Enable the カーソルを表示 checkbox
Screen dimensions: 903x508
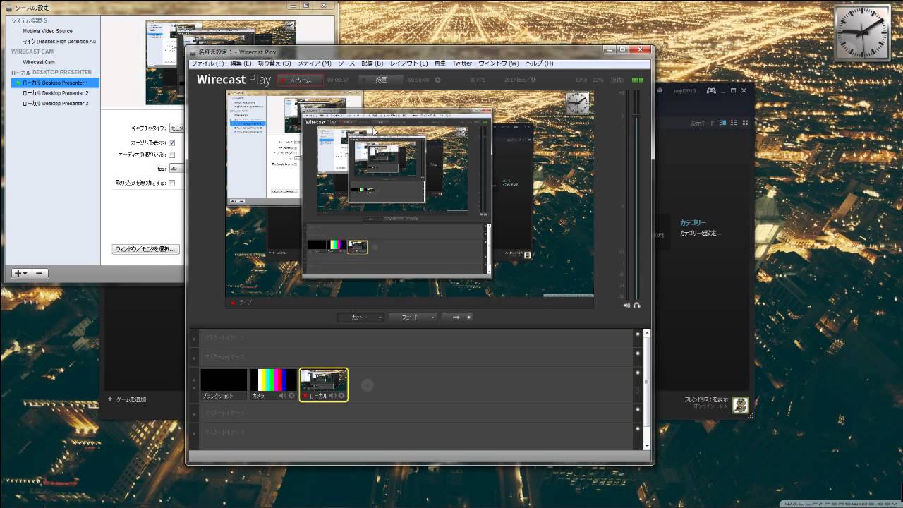(171, 143)
